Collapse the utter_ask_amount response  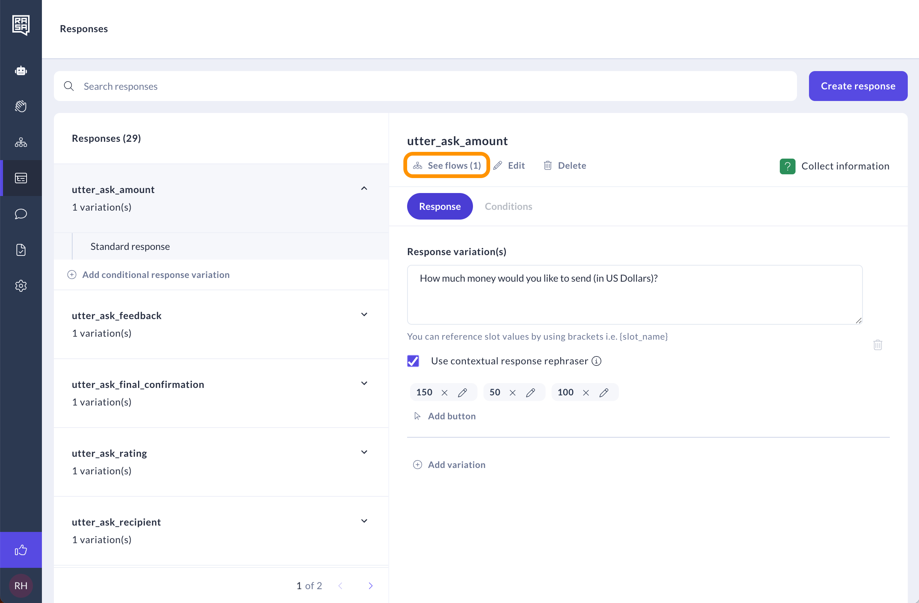[364, 189]
